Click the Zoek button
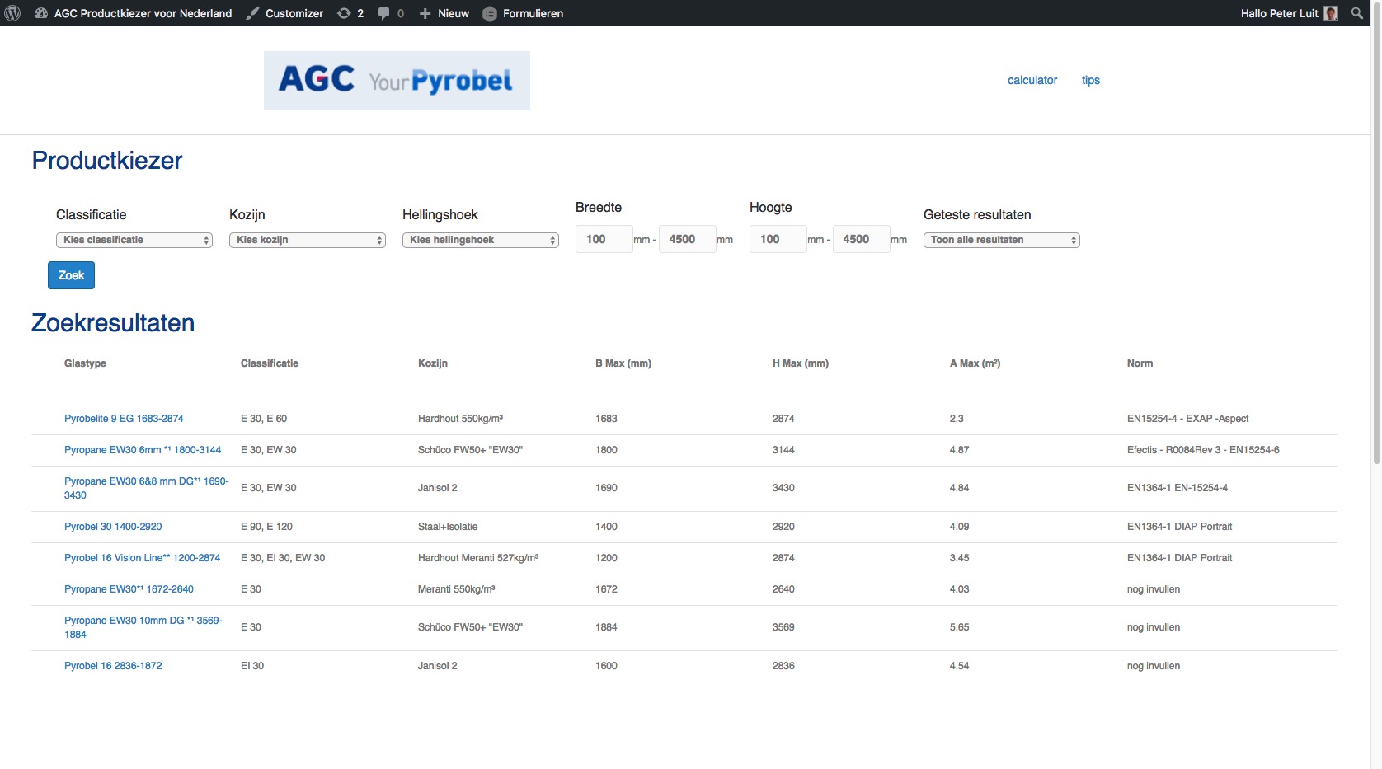 click(x=71, y=275)
